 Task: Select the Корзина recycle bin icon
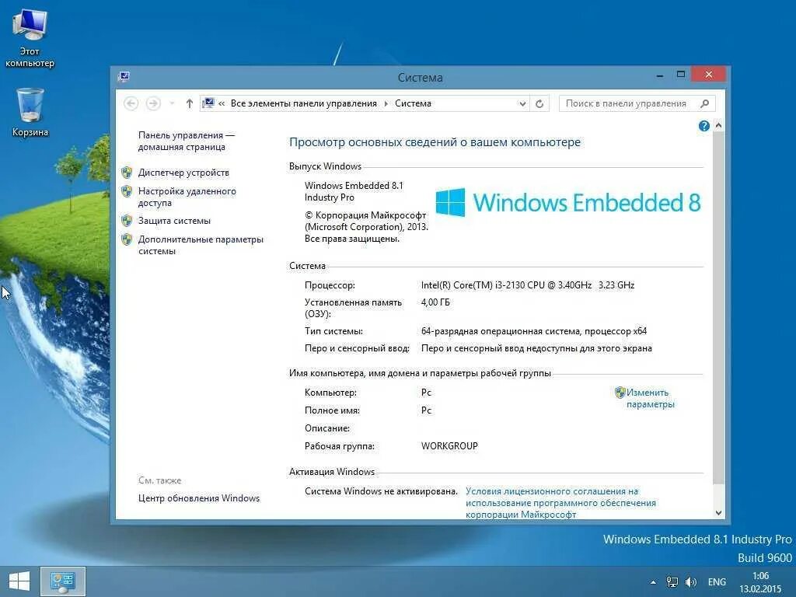pos(30,112)
